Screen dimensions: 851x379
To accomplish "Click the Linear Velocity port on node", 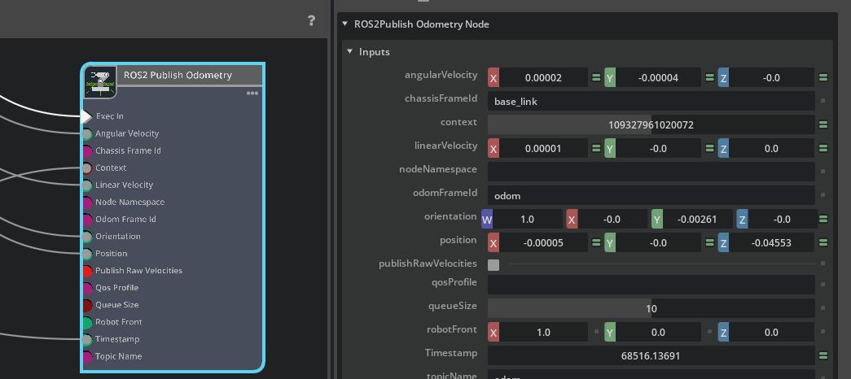I will (86, 185).
